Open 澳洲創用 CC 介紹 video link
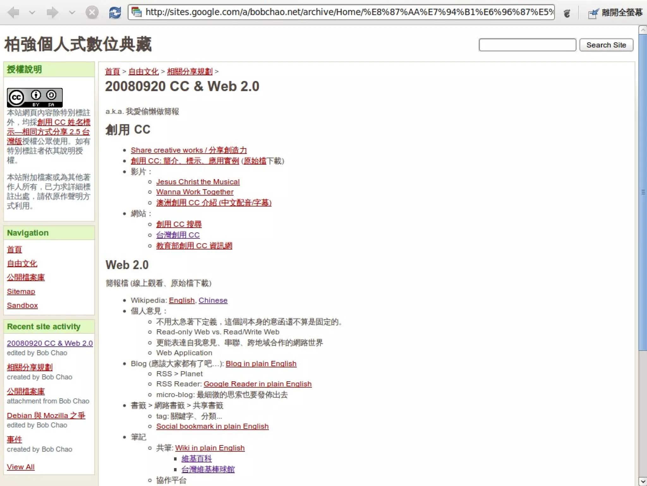The width and height of the screenshot is (647, 486). (x=214, y=203)
